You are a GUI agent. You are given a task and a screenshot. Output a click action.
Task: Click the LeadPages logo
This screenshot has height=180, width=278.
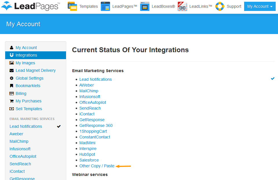point(31,6)
